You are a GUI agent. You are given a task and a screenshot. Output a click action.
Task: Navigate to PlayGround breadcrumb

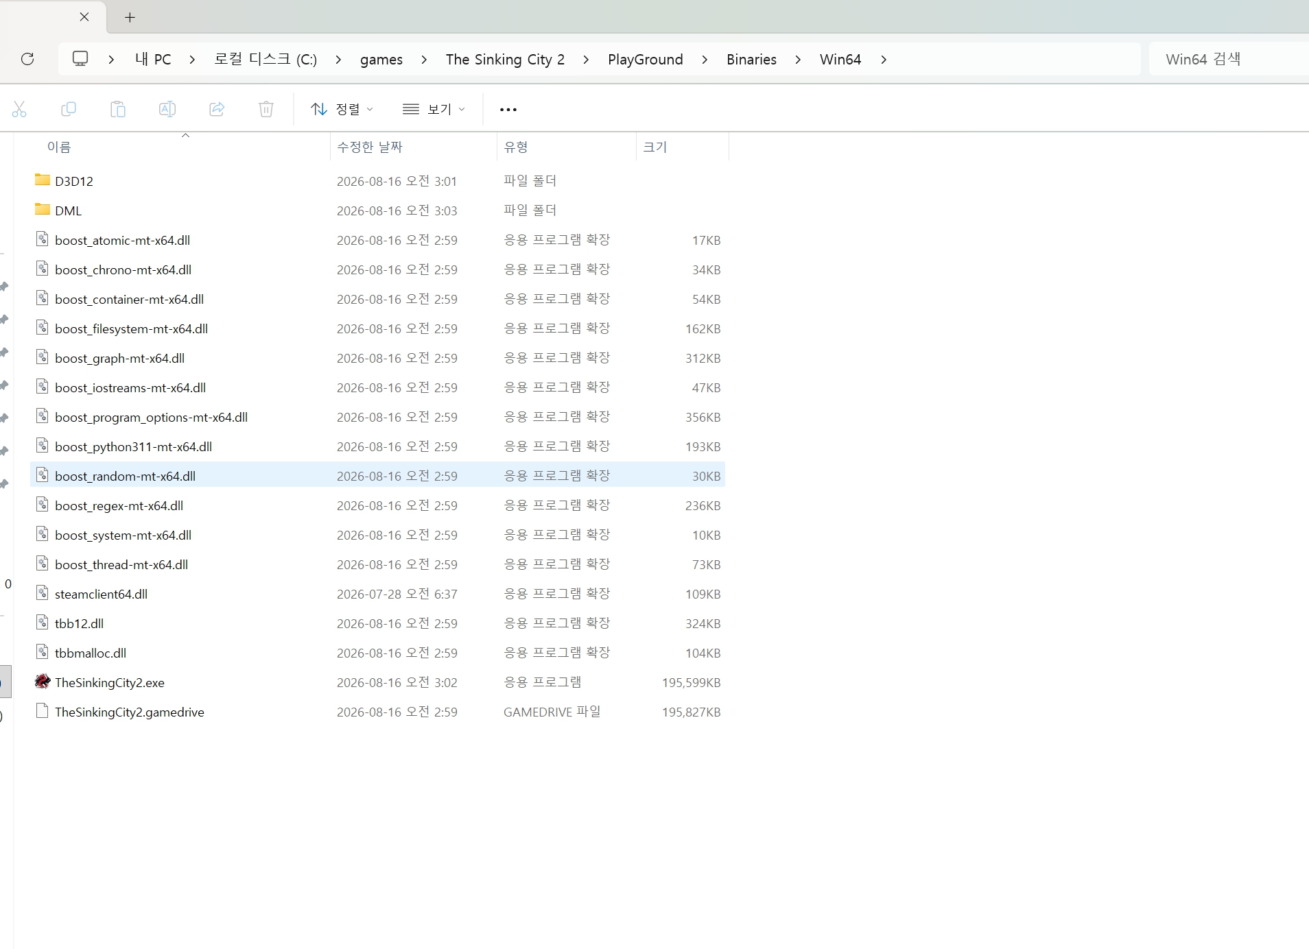coord(646,60)
